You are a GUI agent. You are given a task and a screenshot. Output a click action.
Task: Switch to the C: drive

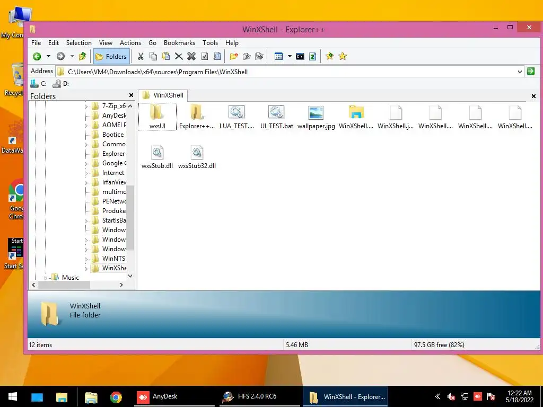(38, 83)
